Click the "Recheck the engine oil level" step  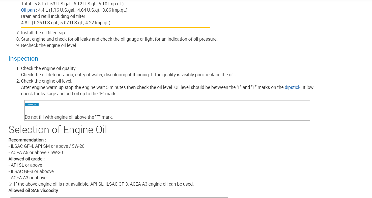tap(49, 45)
